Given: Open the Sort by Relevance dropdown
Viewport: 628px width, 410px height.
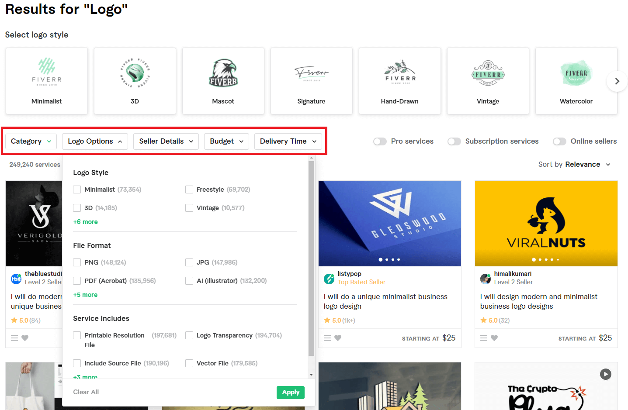Looking at the screenshot, I should [x=574, y=165].
